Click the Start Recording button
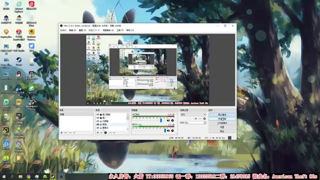The image size is (320, 180). 222,119
